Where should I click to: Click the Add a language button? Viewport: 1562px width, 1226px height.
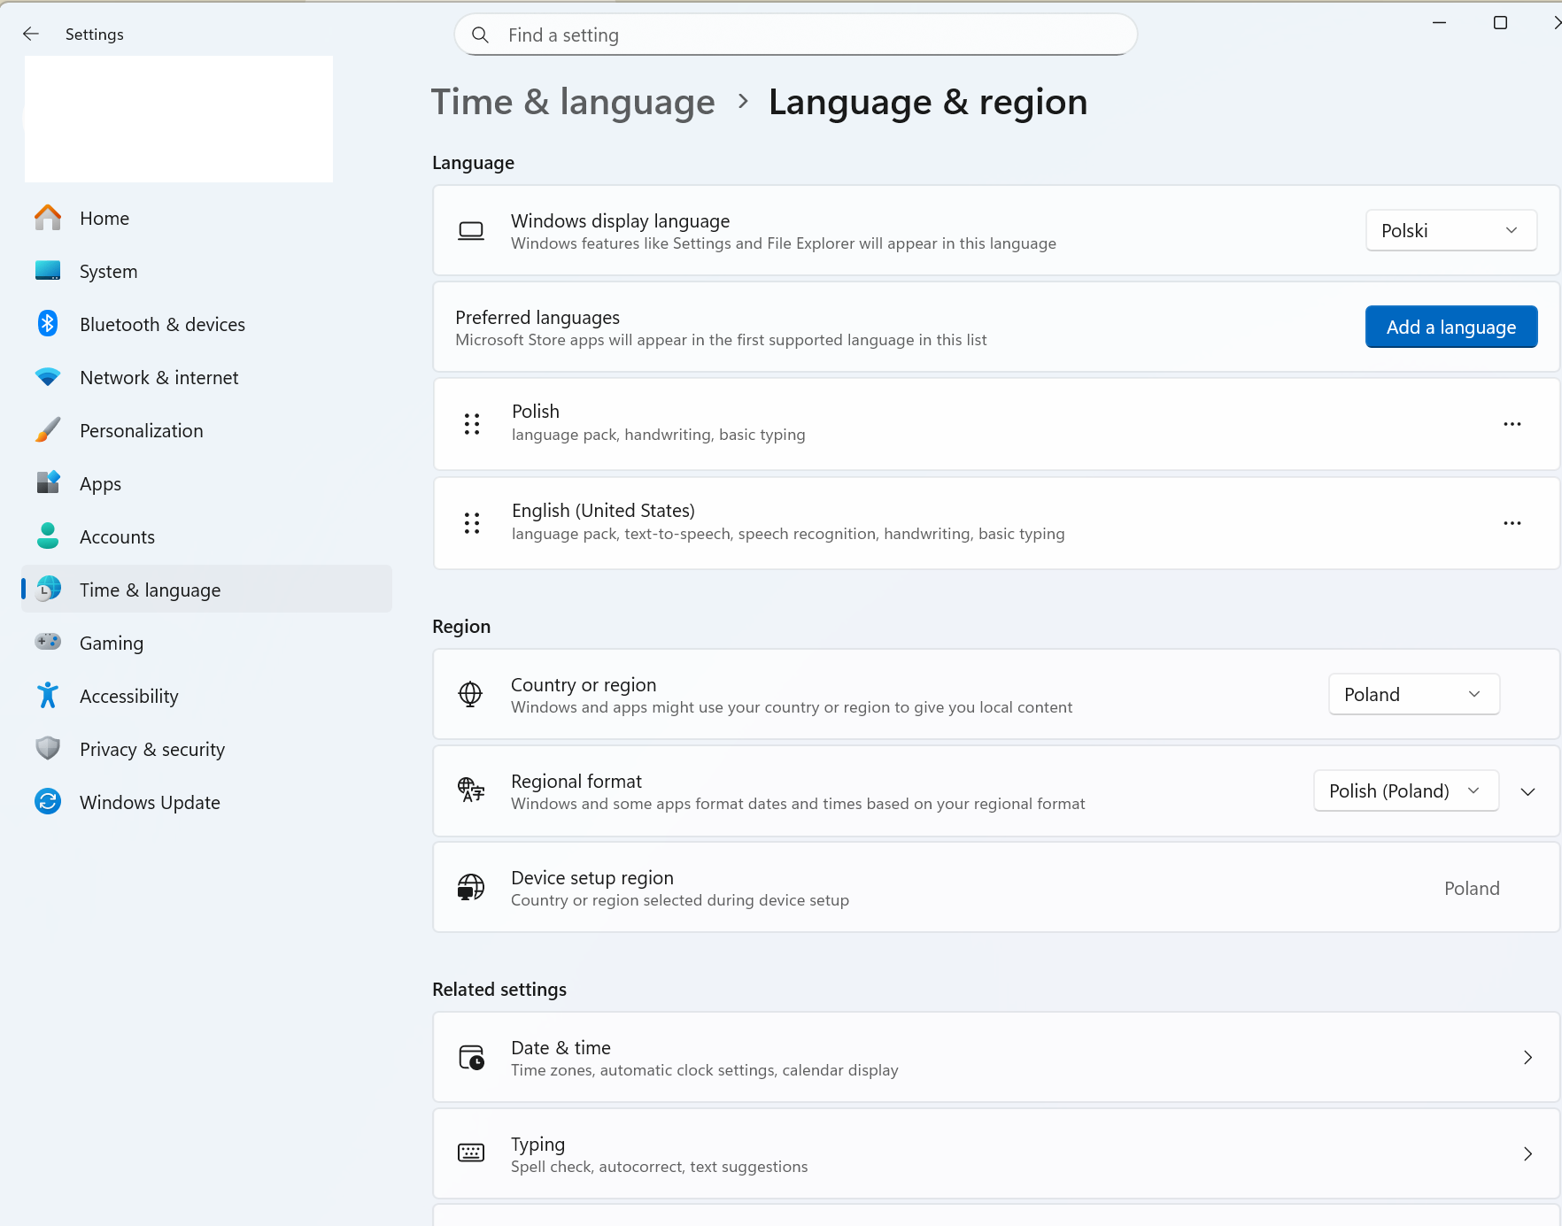pos(1450,327)
